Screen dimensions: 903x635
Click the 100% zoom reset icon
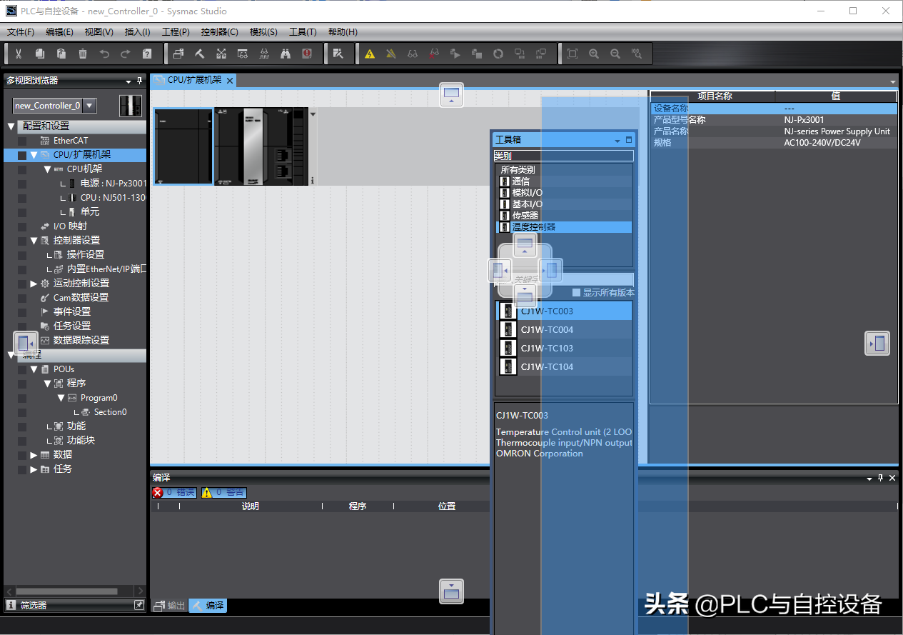point(637,54)
